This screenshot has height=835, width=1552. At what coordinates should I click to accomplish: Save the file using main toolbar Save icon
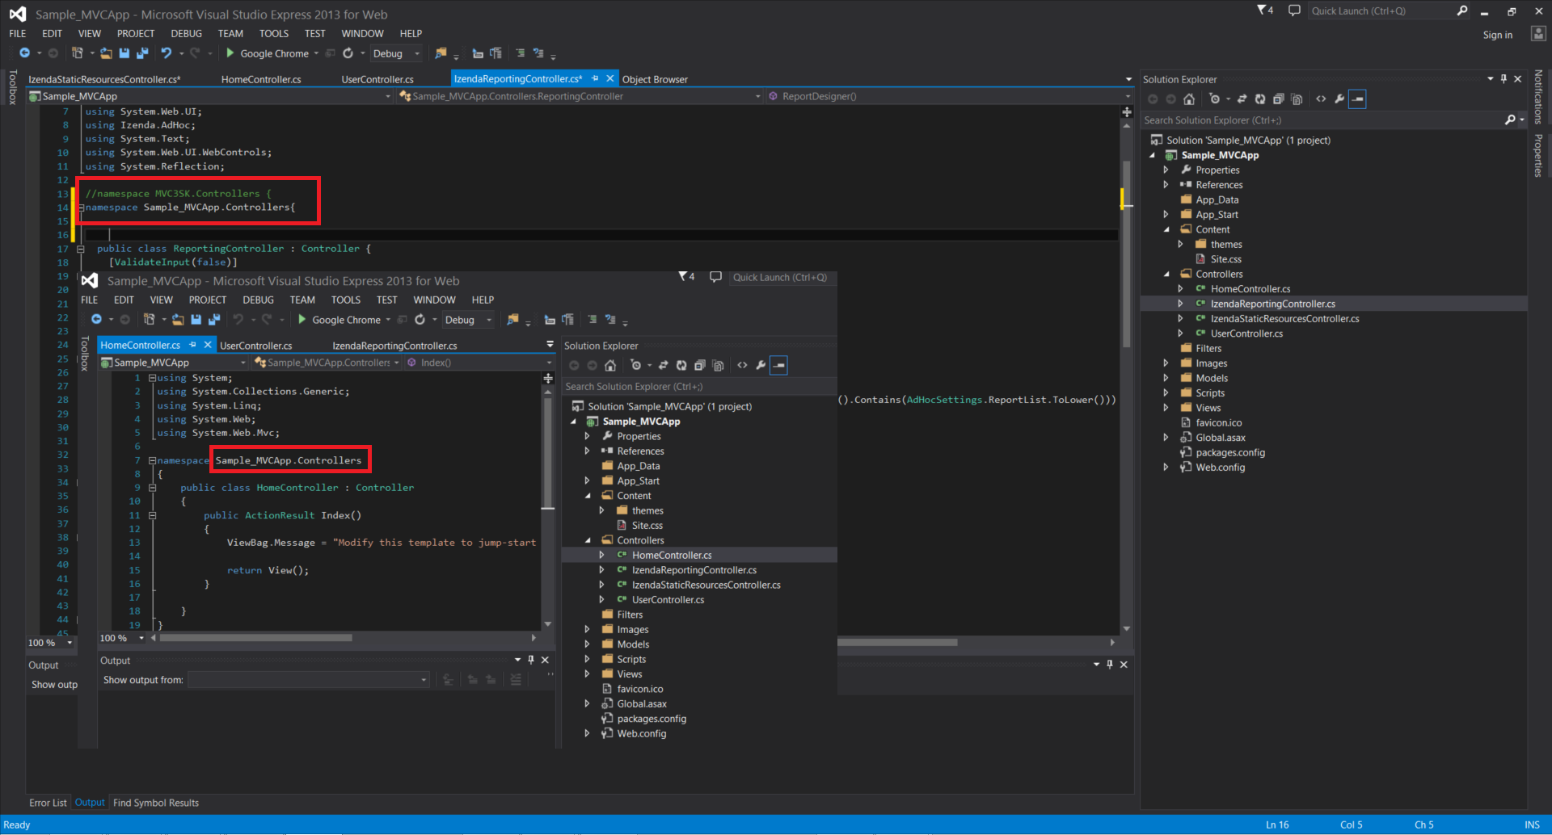point(124,53)
